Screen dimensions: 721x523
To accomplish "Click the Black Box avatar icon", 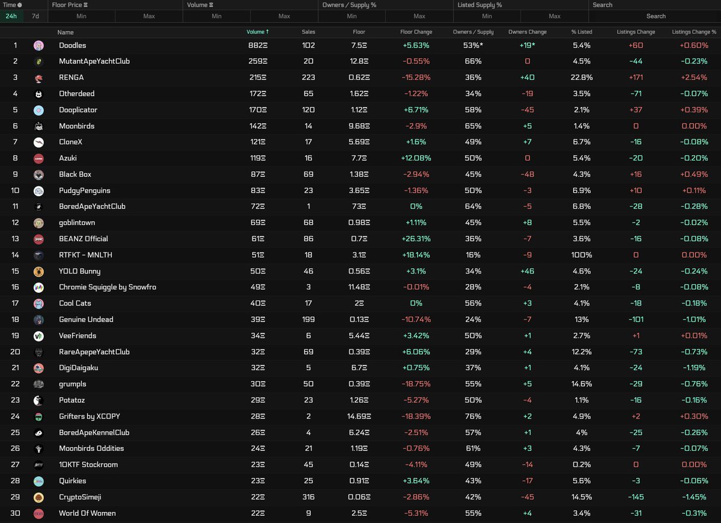I will click(38, 174).
